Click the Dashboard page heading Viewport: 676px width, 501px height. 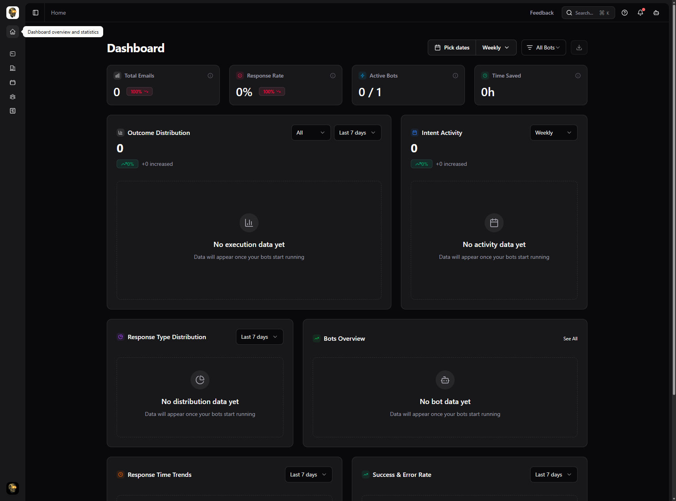point(136,48)
